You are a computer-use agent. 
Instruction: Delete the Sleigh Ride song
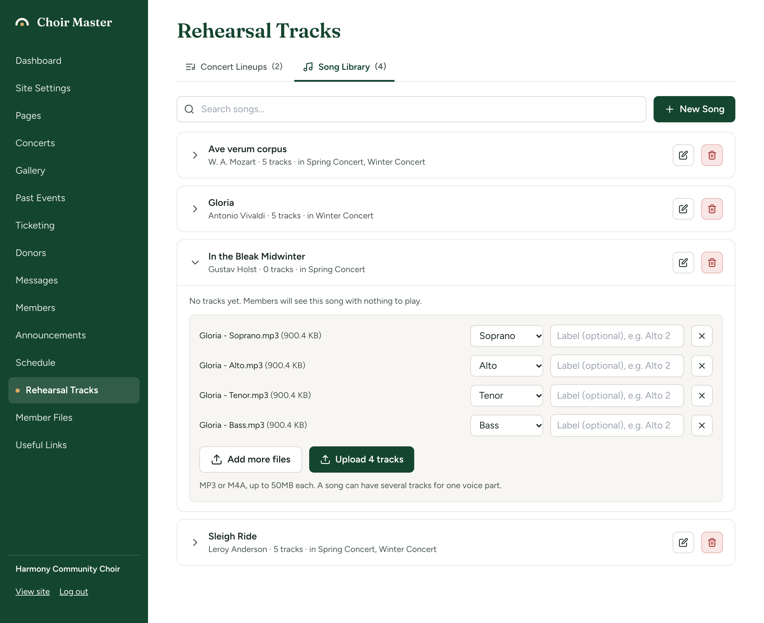tap(711, 542)
